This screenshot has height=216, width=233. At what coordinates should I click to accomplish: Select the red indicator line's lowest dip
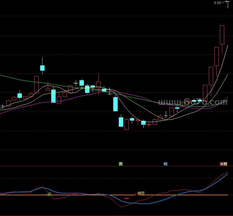(x=121, y=207)
